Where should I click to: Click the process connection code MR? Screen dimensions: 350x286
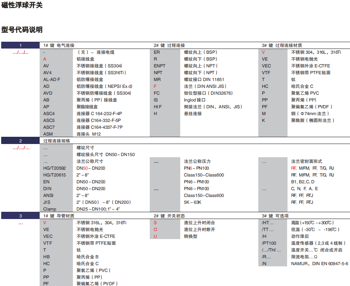[157, 79]
